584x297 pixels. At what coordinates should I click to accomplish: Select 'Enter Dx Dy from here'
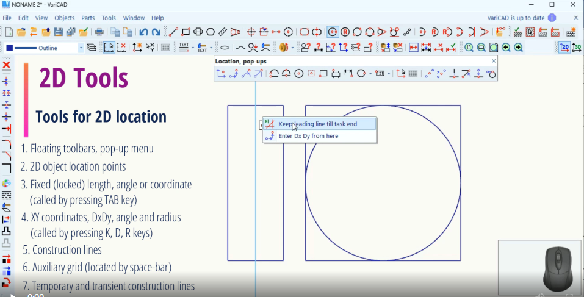pyautogui.click(x=308, y=136)
